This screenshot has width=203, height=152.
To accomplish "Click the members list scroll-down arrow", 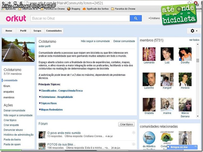I will coord(198,116).
